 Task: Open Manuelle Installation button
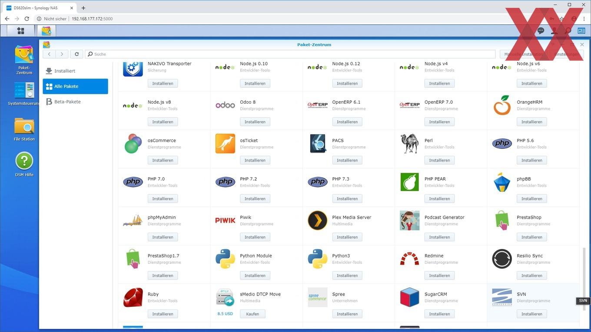coord(523,54)
